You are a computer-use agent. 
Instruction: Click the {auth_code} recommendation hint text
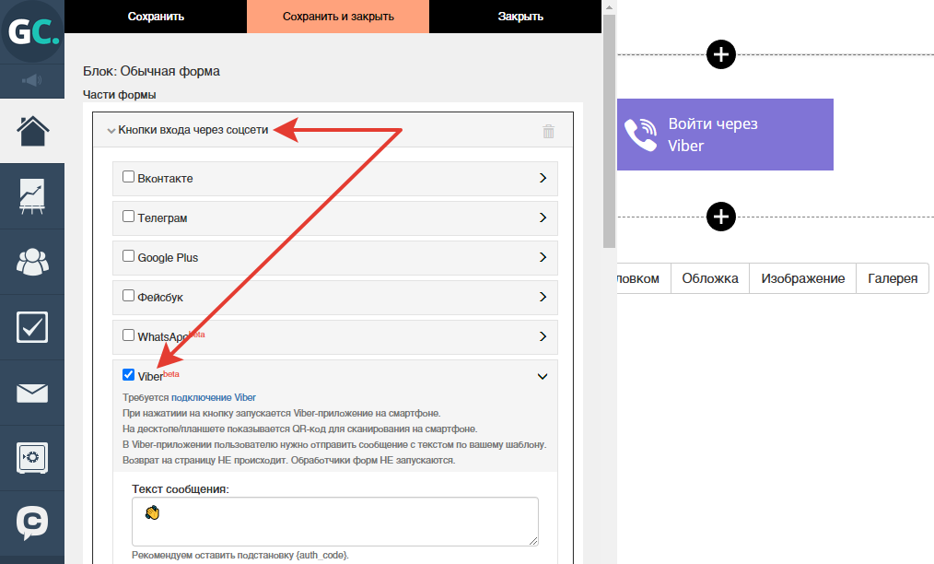[240, 555]
